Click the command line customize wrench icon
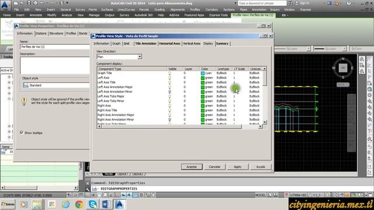 (88, 189)
